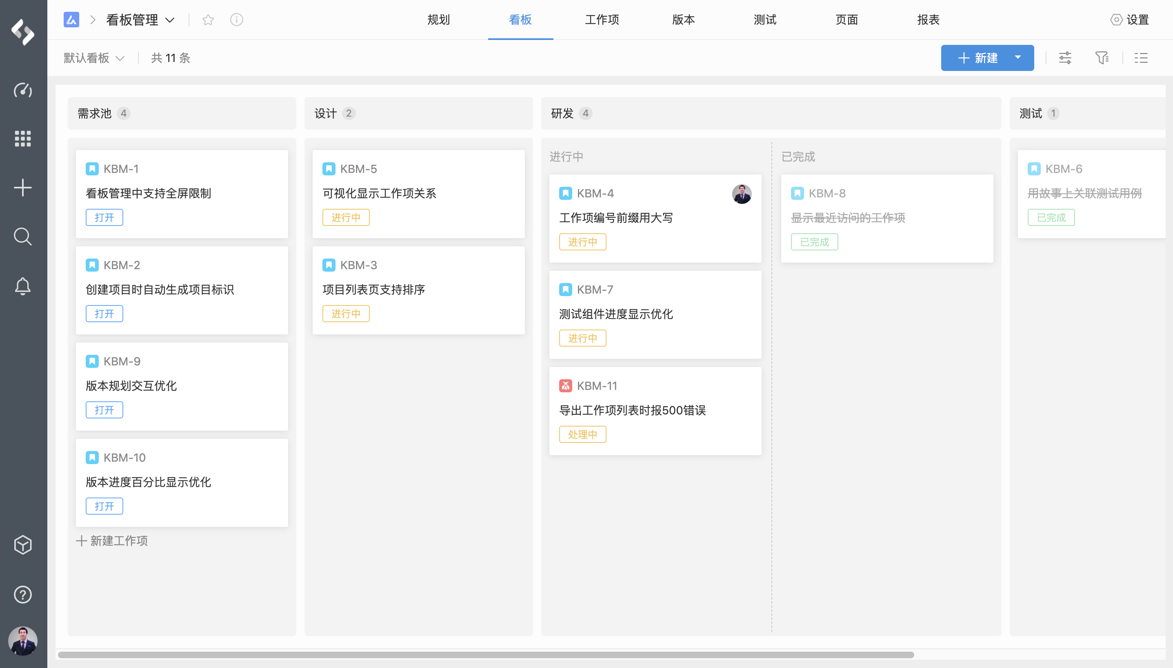This screenshot has height=668, width=1173.
Task: Open the search icon in sidebar
Action: tap(22, 237)
